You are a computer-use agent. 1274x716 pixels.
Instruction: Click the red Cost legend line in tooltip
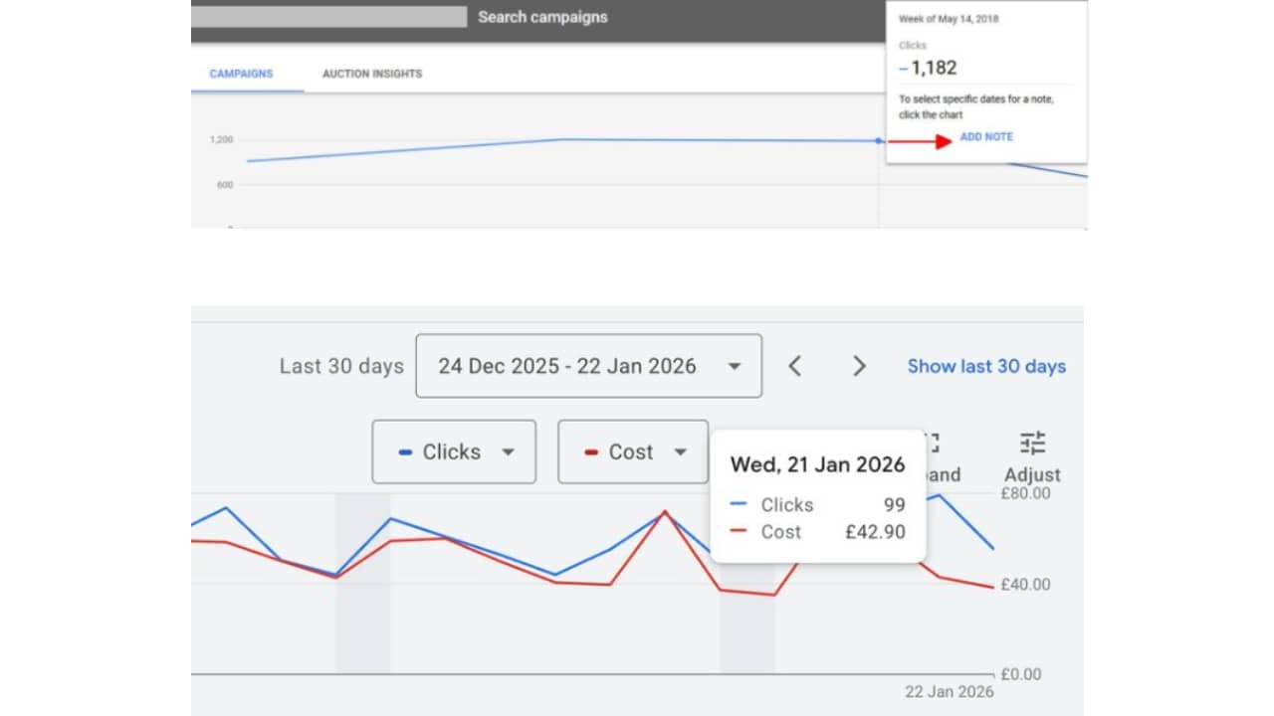pyautogui.click(x=738, y=532)
